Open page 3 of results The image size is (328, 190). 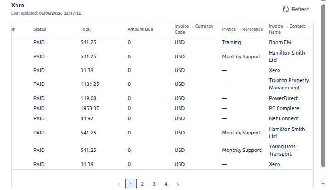click(154, 184)
